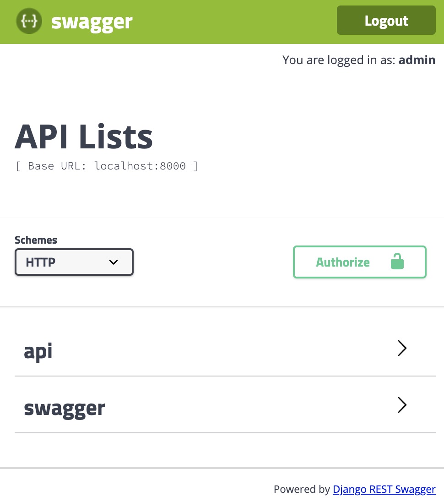Click the Logout button

386,20
